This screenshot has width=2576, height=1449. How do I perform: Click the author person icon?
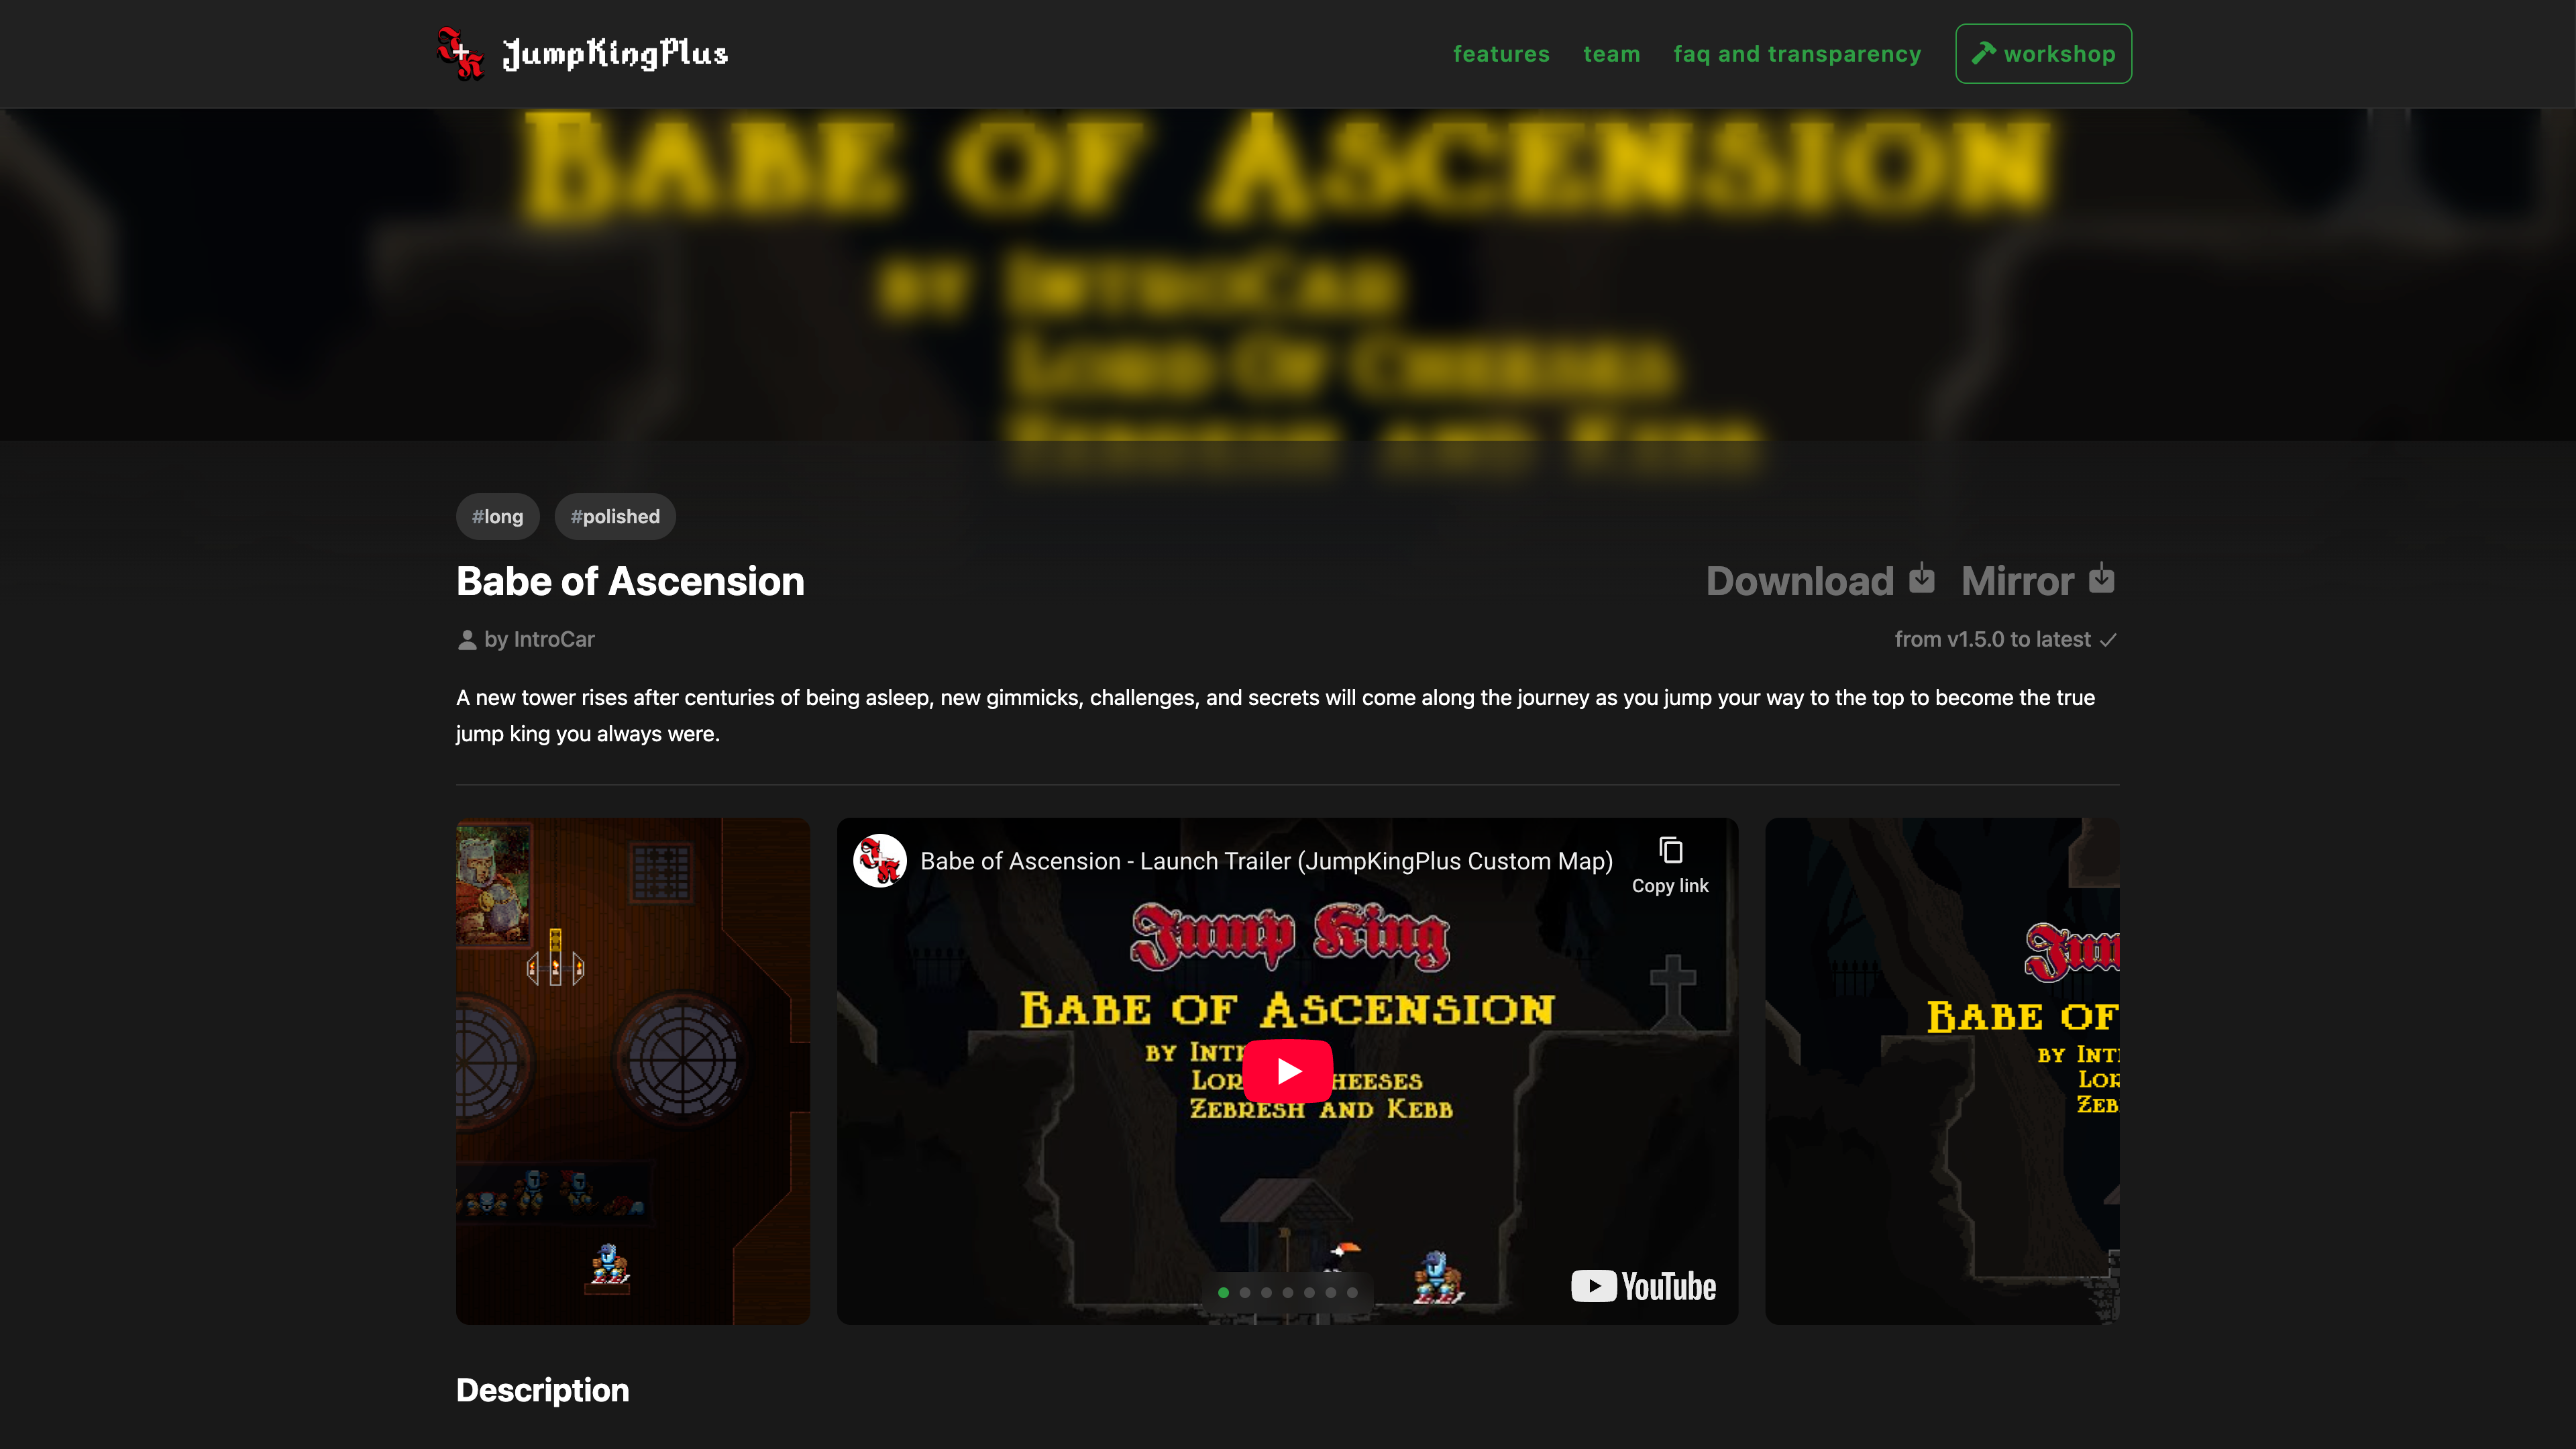tap(466, 640)
